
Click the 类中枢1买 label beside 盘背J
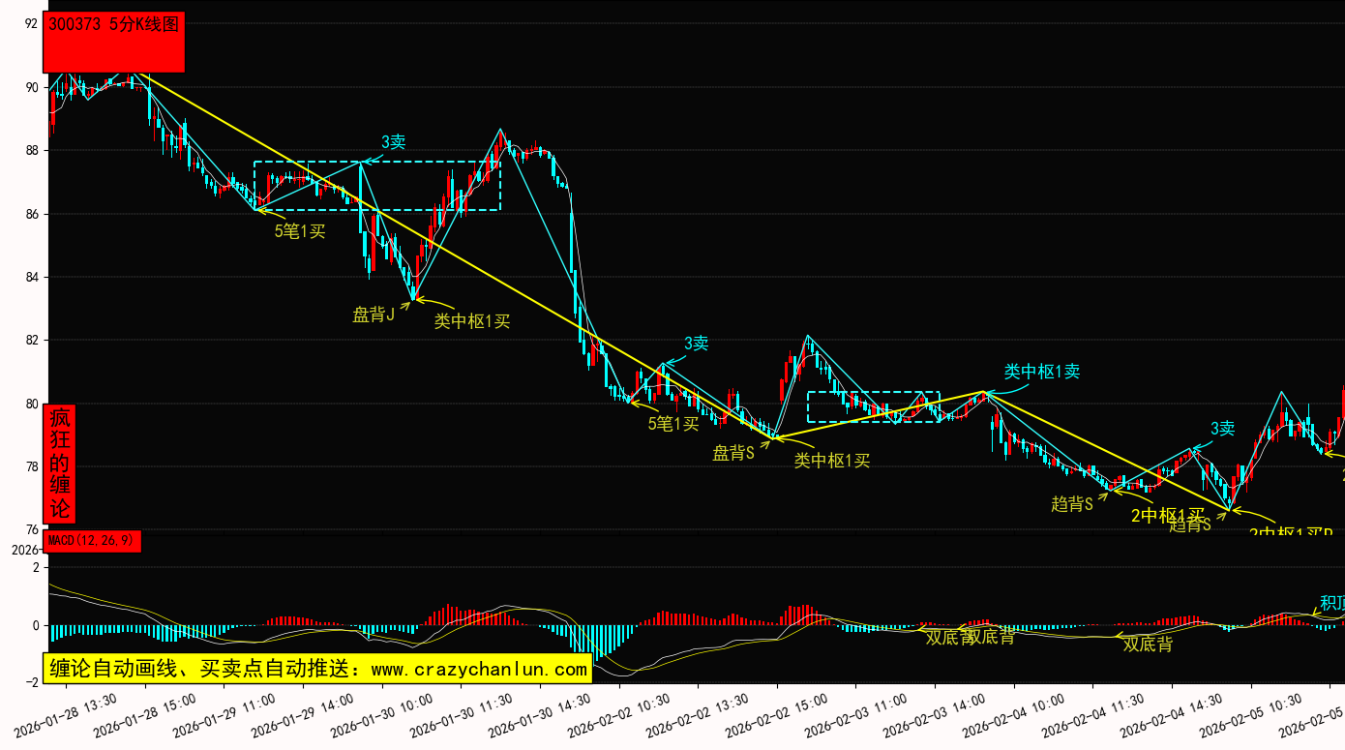click(x=471, y=321)
